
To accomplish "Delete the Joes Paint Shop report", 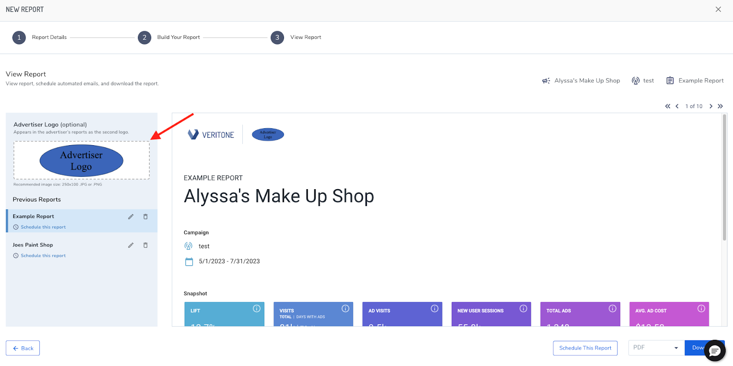I will (145, 246).
